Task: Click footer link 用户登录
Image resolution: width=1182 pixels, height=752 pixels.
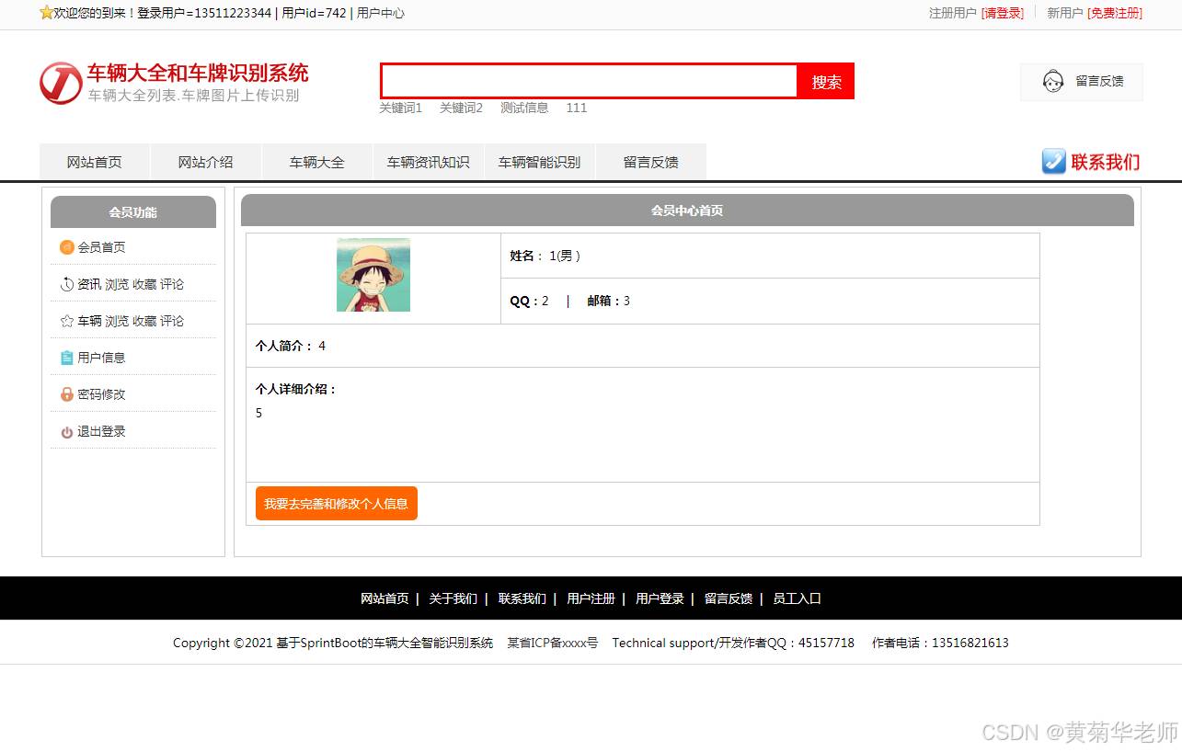Action: click(x=660, y=598)
